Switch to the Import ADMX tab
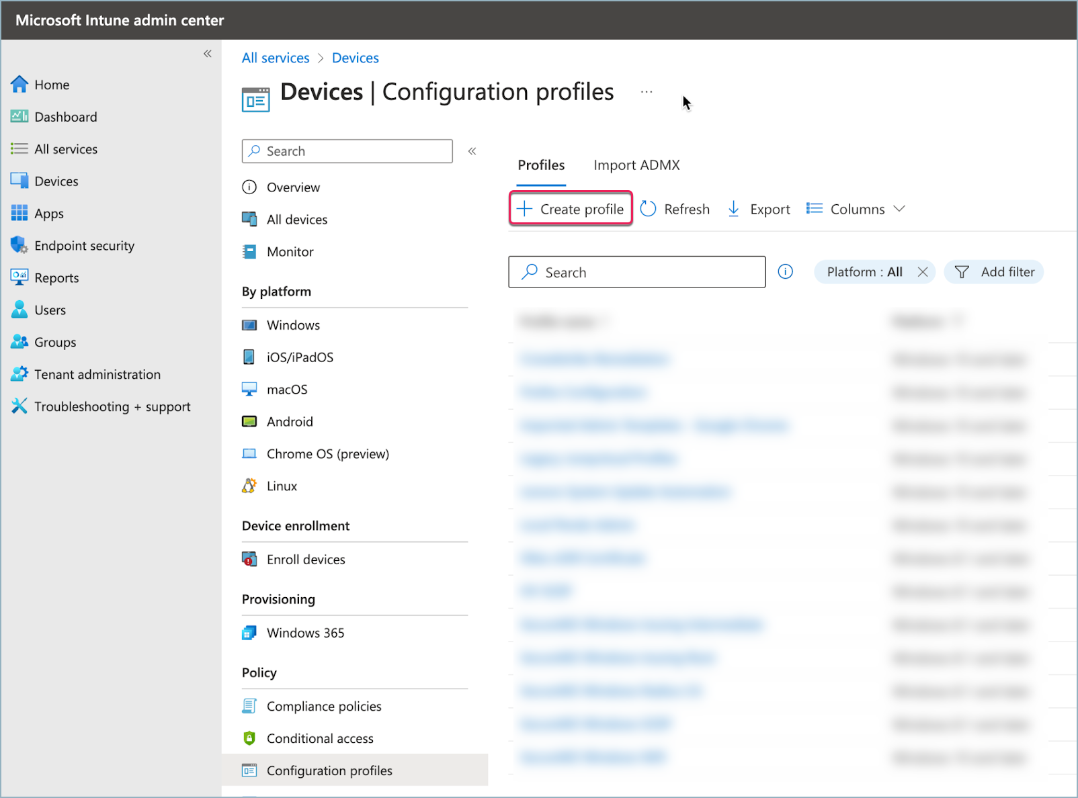1078x798 pixels. [x=636, y=165]
